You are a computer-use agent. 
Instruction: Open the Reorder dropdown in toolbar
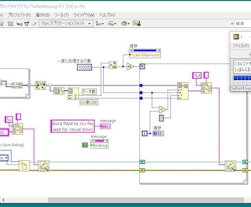coord(125,23)
